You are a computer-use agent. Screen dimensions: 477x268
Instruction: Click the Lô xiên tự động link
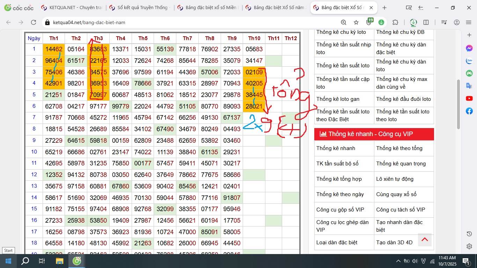395,179
